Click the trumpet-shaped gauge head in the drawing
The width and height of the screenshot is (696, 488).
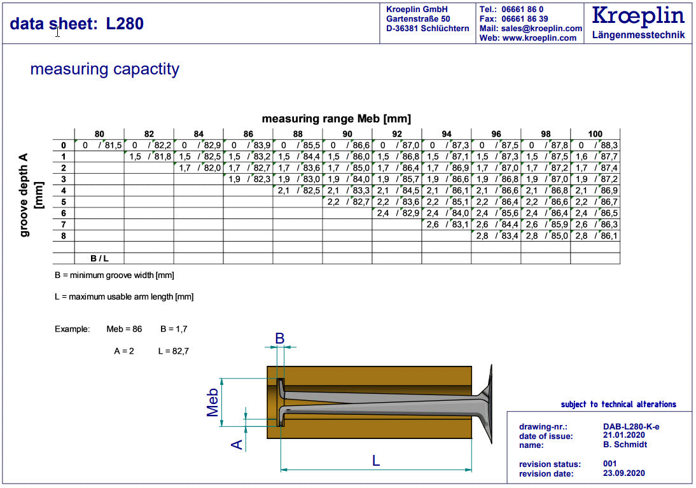pyautogui.click(x=485, y=405)
